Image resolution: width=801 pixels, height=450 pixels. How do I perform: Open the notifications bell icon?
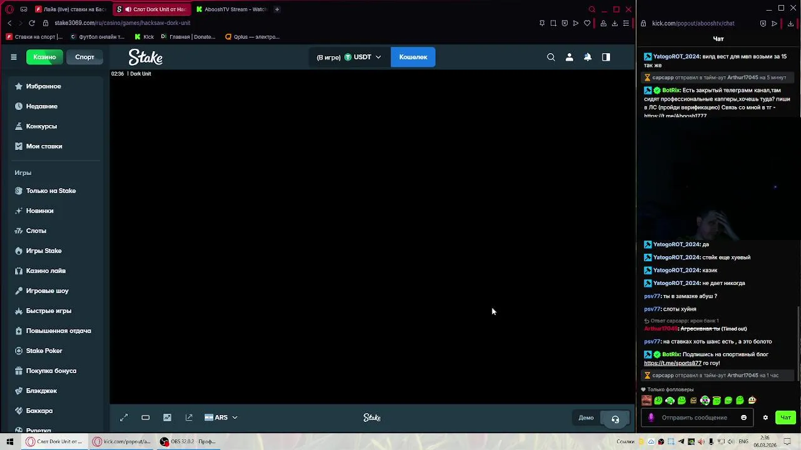[588, 57]
